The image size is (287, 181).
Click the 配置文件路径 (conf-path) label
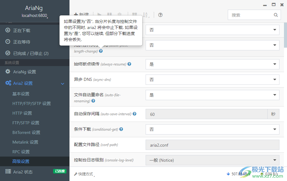coord(96,144)
